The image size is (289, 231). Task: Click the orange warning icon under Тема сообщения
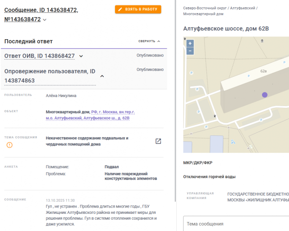point(9,145)
